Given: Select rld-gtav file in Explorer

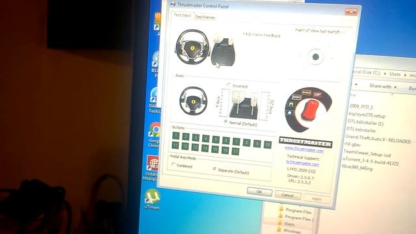Looking at the screenshot, I should [352, 144].
